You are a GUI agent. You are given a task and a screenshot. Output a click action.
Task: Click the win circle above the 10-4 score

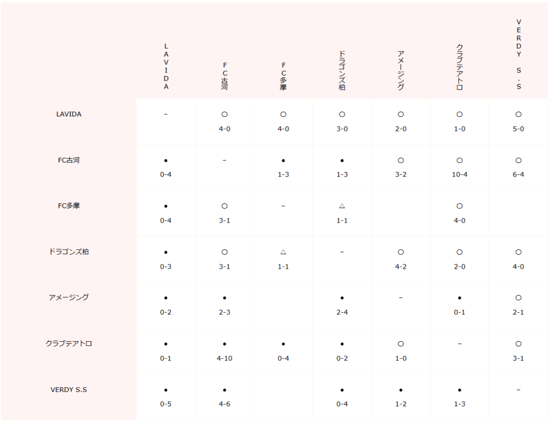point(460,160)
